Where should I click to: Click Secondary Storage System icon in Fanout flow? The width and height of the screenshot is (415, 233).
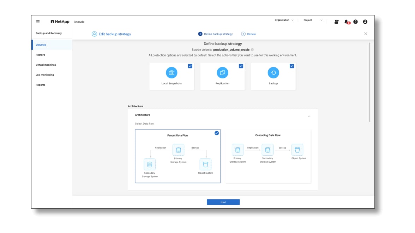150,165
